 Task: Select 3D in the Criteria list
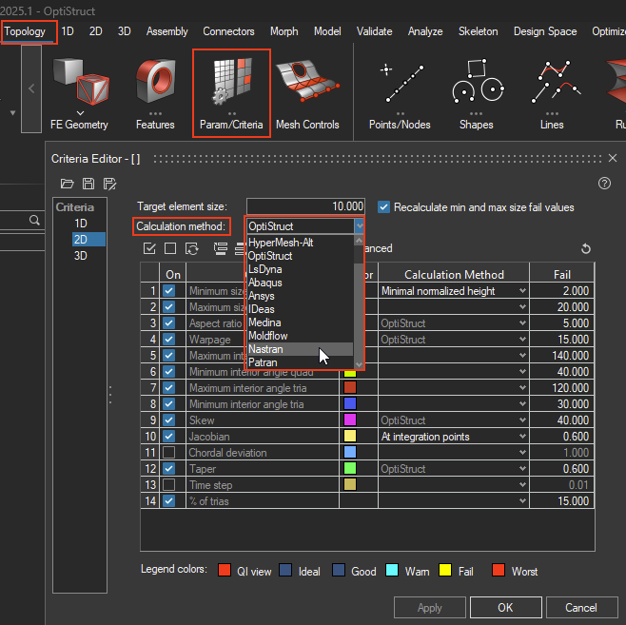click(81, 256)
